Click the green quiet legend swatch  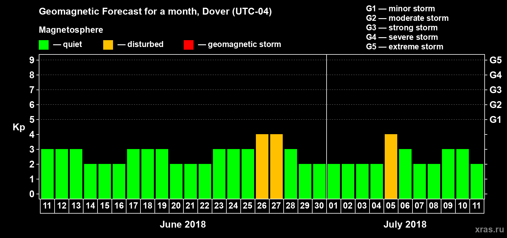44,45
